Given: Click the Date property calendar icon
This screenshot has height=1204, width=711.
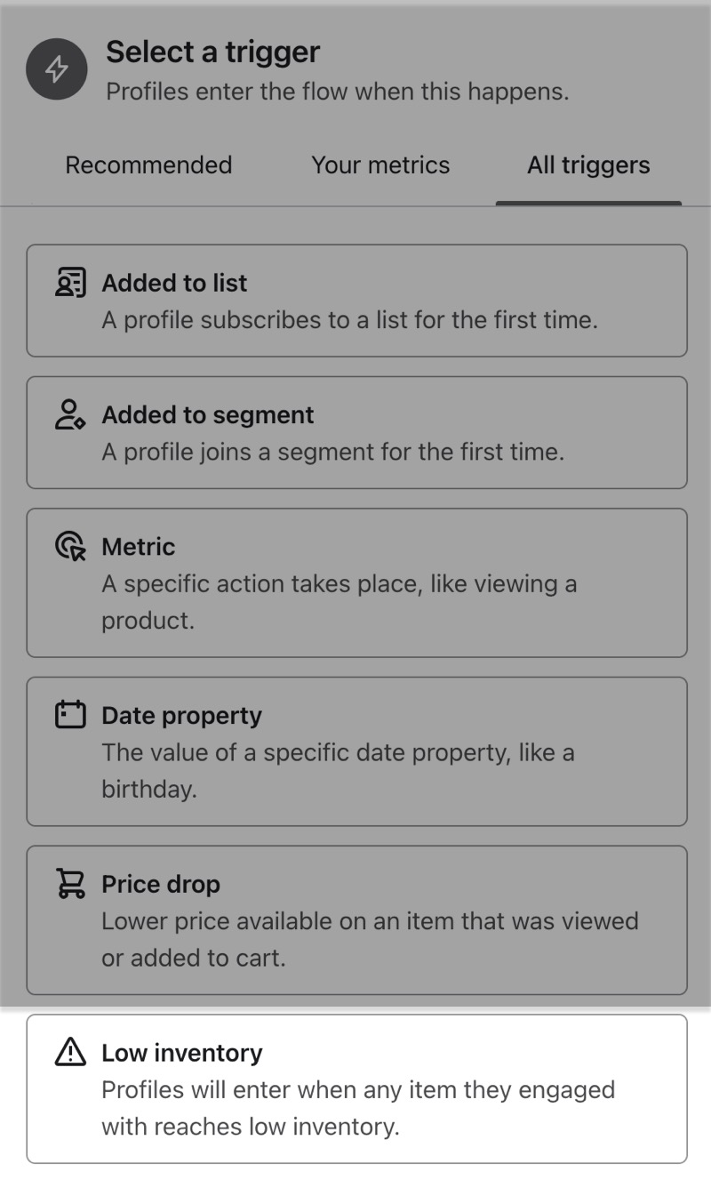Looking at the screenshot, I should (70, 715).
